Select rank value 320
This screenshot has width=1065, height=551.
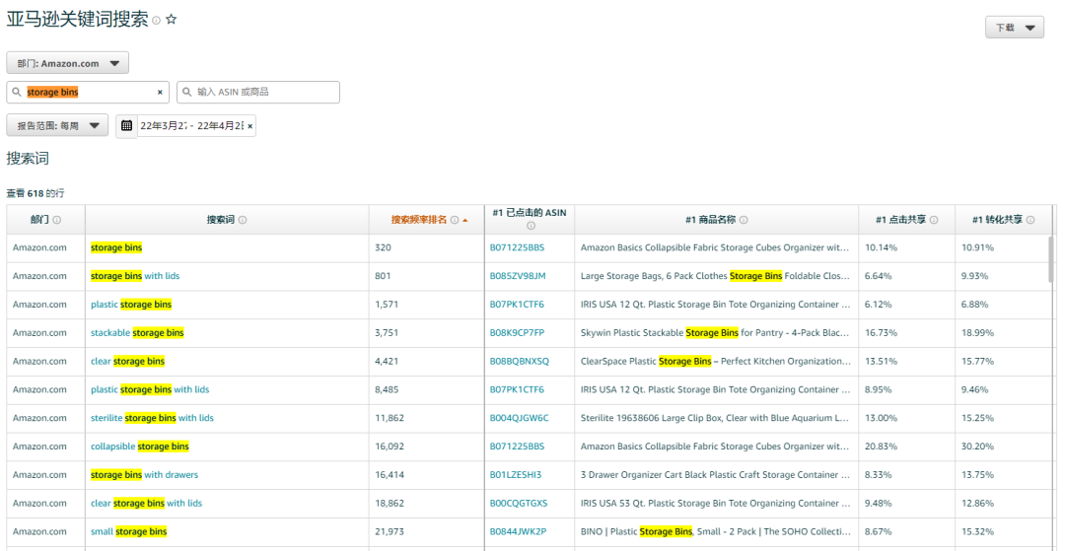383,247
